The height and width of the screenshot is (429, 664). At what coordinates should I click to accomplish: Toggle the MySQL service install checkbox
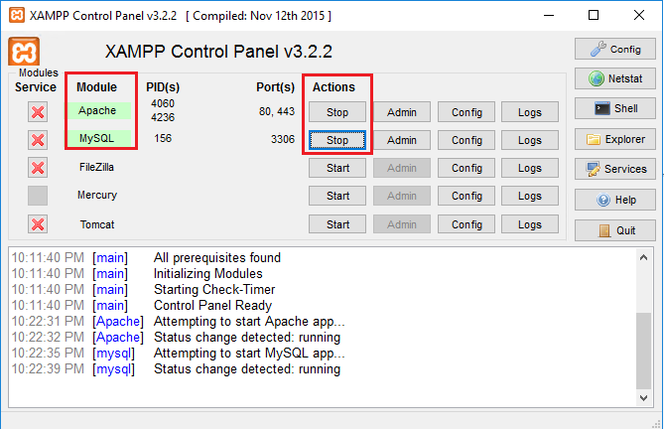[38, 140]
